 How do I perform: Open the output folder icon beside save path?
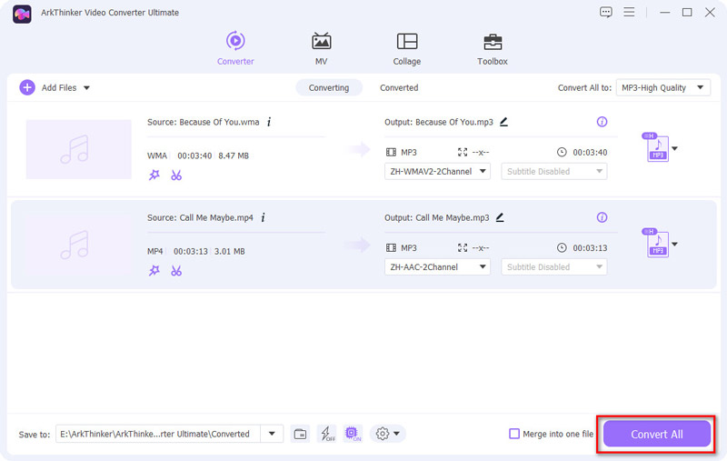[x=300, y=434]
